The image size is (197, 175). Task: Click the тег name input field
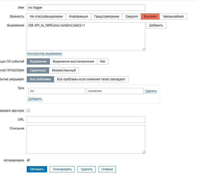(x=57, y=91)
